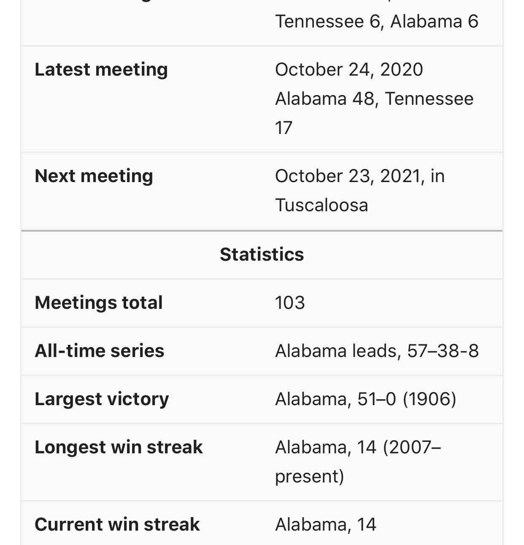Click the 'Statistics' section header

tap(262, 254)
